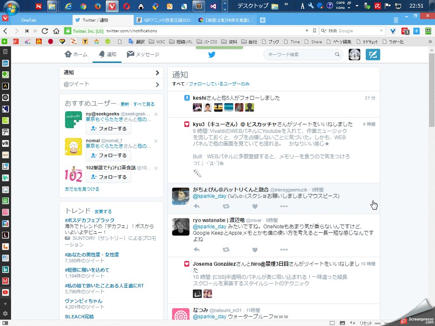Retweet ryo watanabe's tweet
The width and height of the screenshot is (435, 326).
tap(226, 250)
